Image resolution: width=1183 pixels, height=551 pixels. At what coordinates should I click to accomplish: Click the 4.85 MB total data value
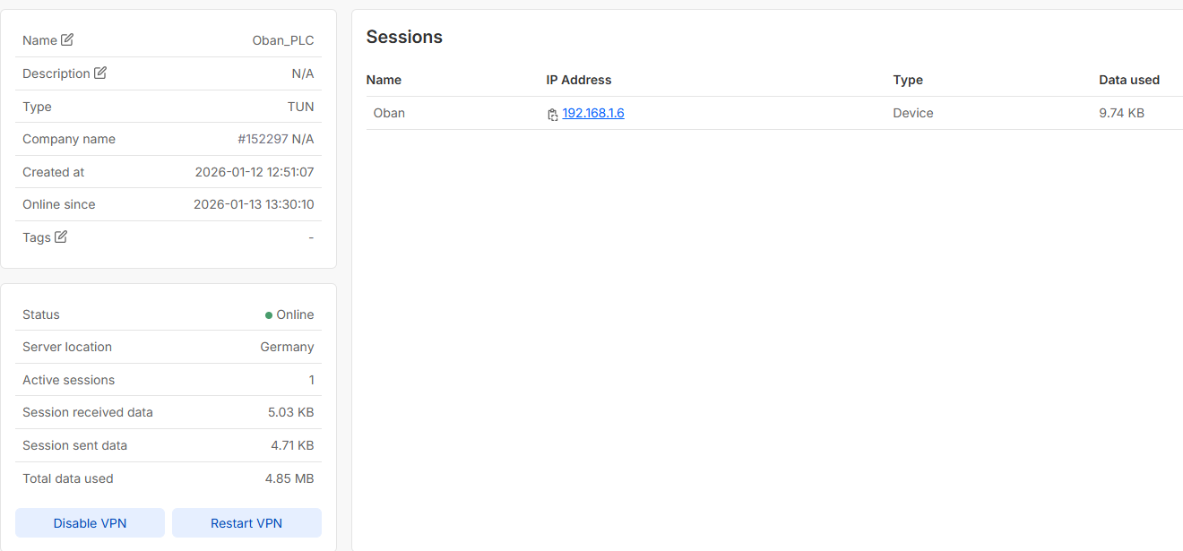289,478
